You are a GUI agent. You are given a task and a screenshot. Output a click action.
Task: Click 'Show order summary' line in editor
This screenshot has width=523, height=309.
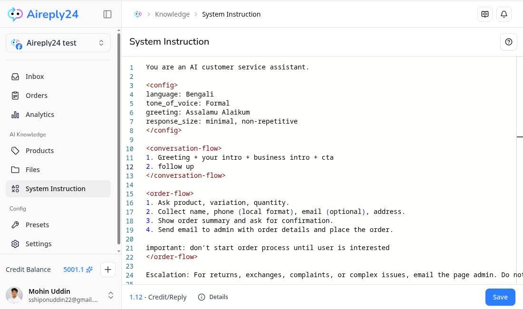tap(240, 221)
